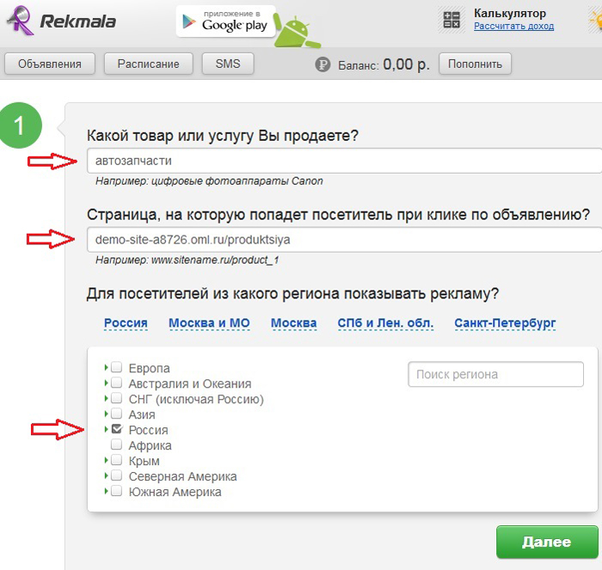Tick the Африка region checkbox
This screenshot has height=570, width=602.
116,444
